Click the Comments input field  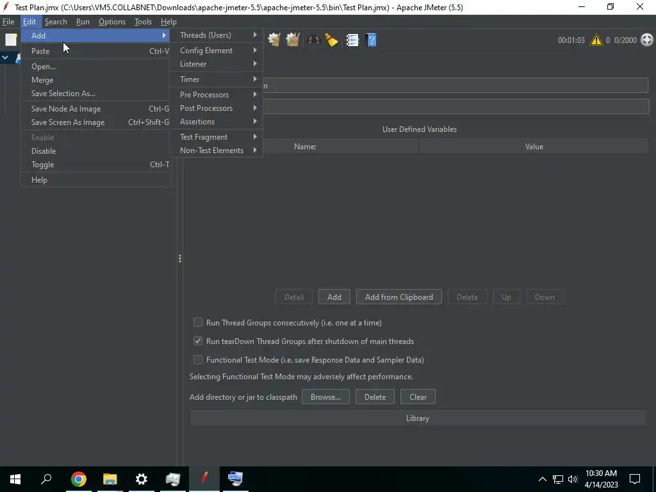[x=455, y=106]
